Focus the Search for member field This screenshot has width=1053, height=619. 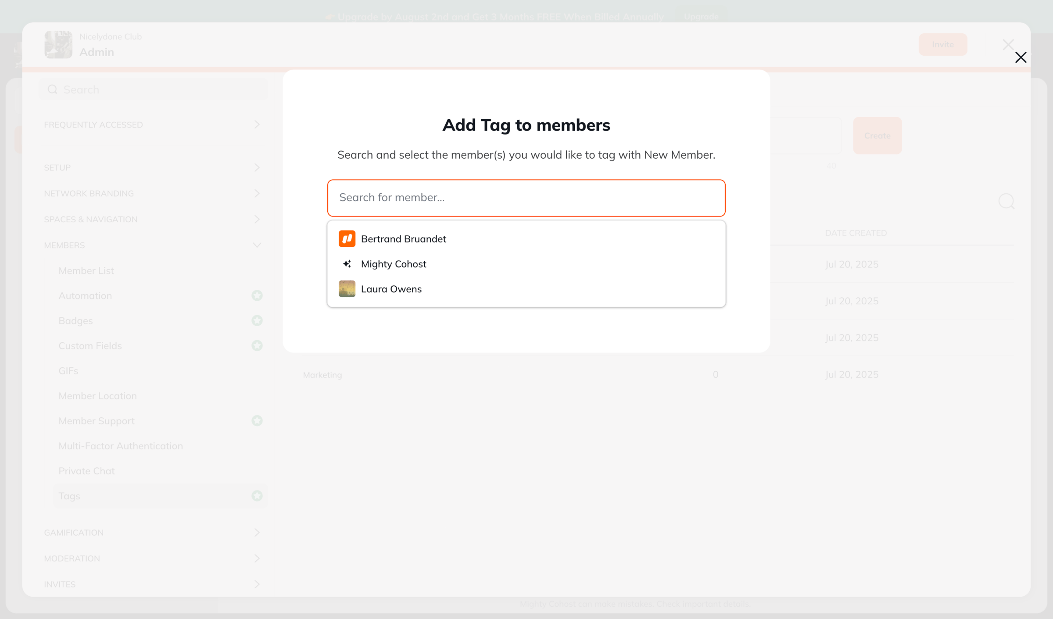pos(526,198)
